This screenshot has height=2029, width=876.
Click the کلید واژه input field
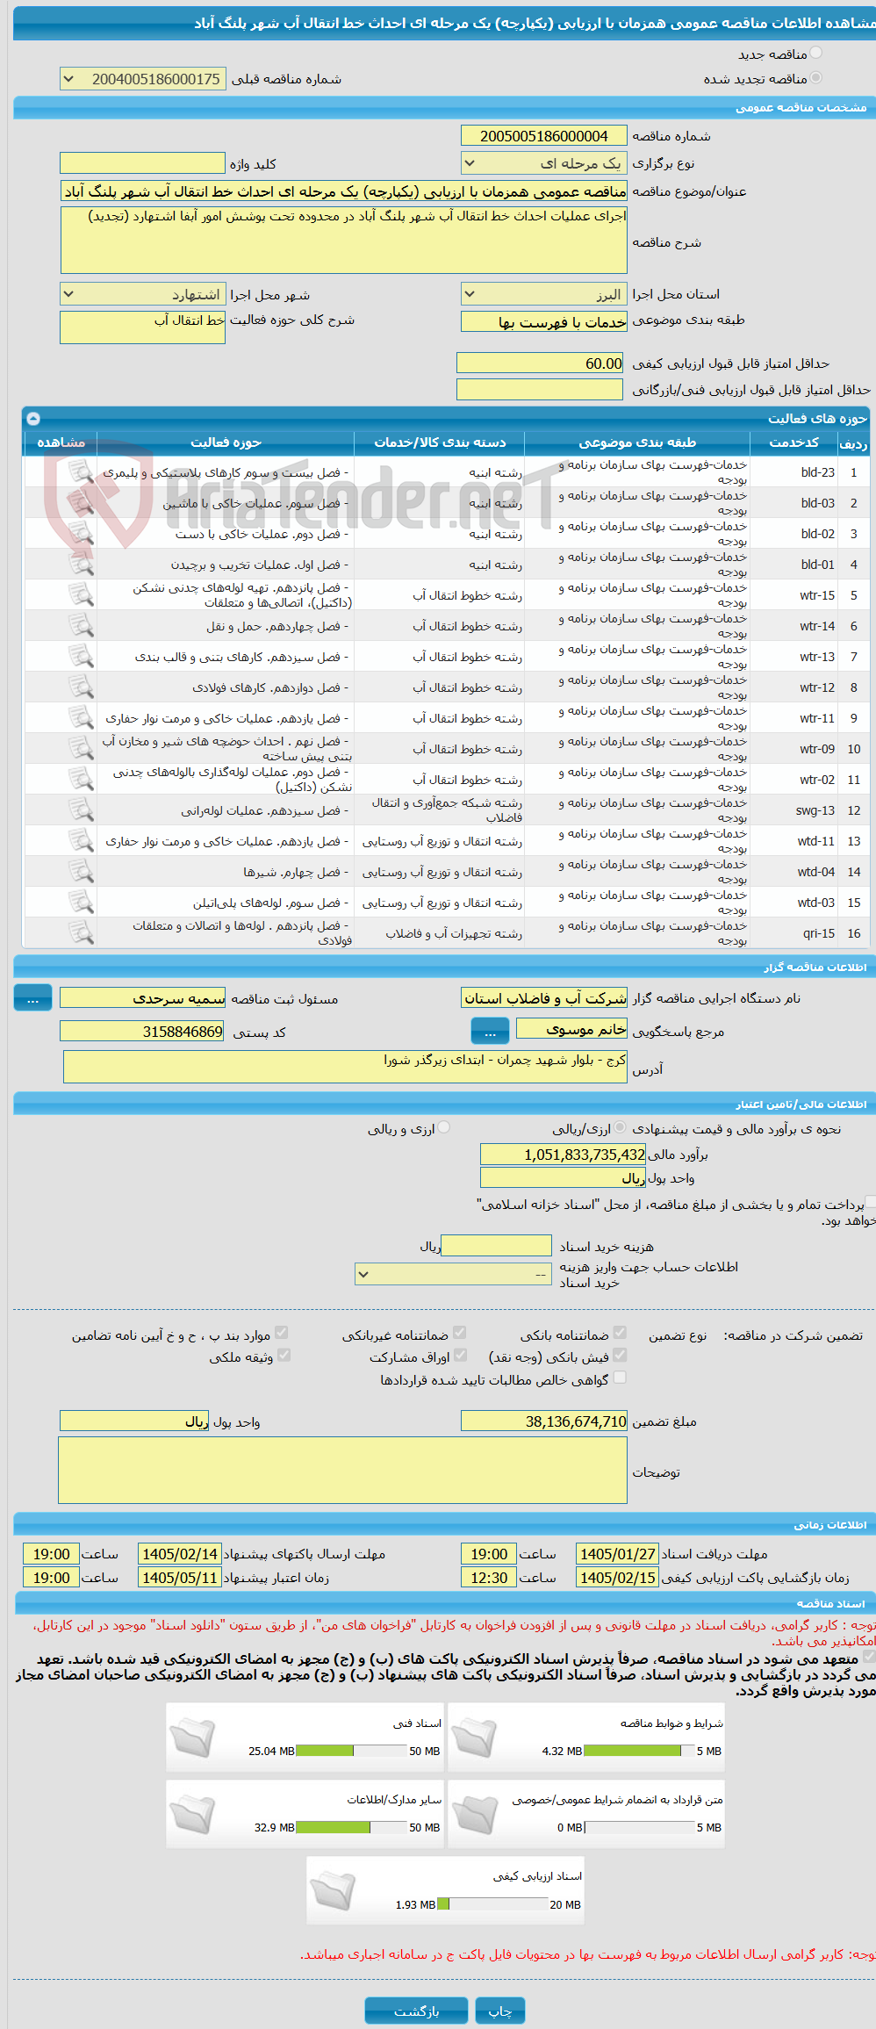point(143,163)
